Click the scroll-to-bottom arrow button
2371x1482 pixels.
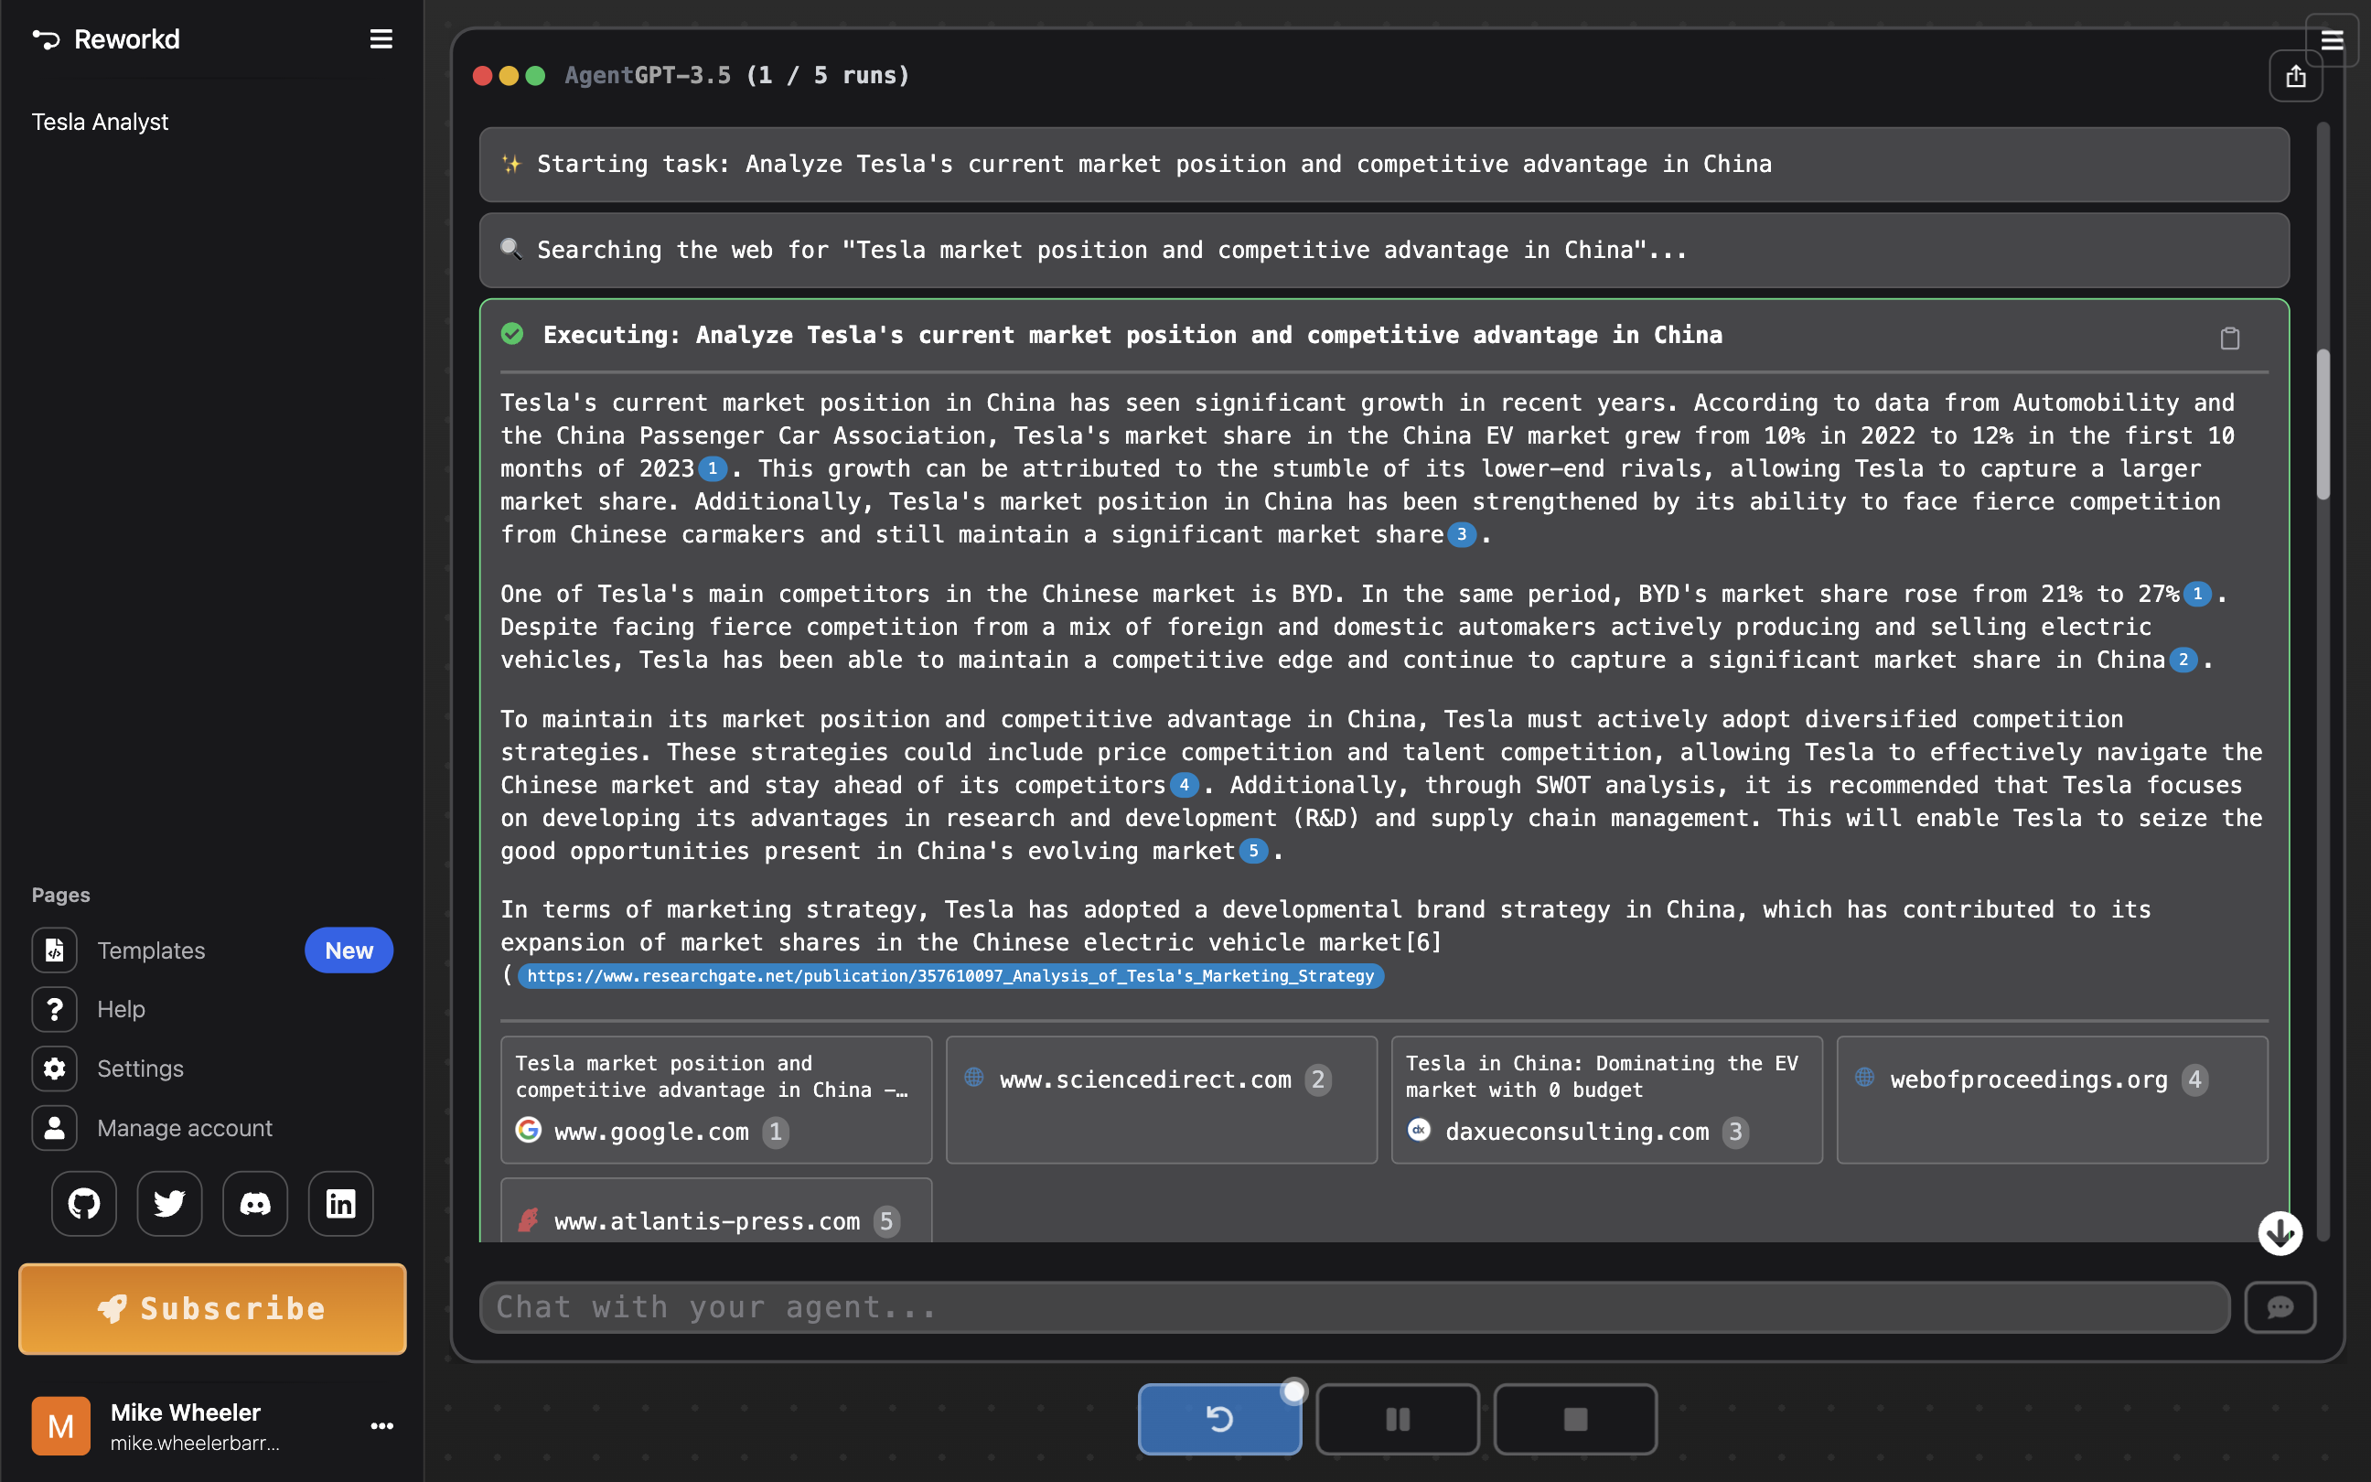click(x=2280, y=1233)
